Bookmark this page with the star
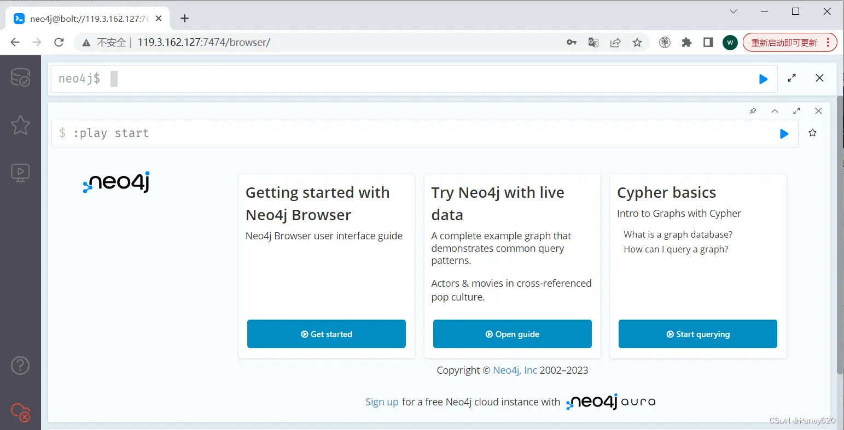Image resolution: width=844 pixels, height=430 pixels. [x=637, y=42]
